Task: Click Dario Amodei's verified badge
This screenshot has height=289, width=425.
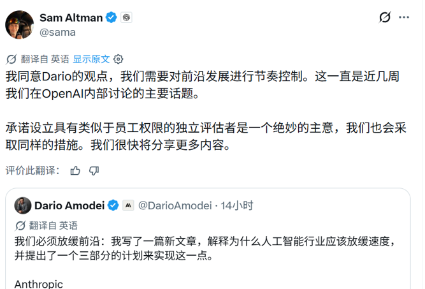Action: pos(113,205)
